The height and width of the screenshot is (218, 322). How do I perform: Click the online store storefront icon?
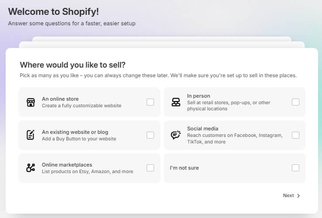(x=31, y=102)
